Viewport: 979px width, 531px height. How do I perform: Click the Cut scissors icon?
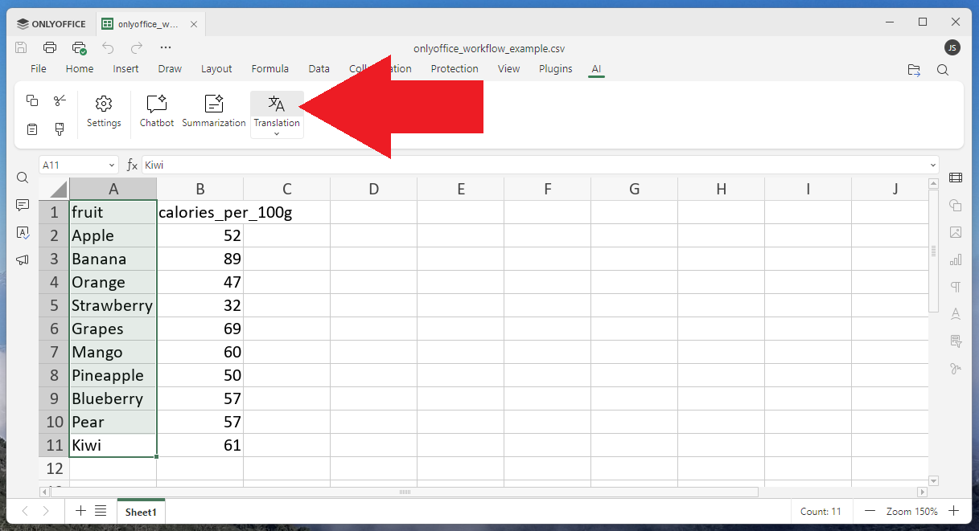pyautogui.click(x=60, y=100)
